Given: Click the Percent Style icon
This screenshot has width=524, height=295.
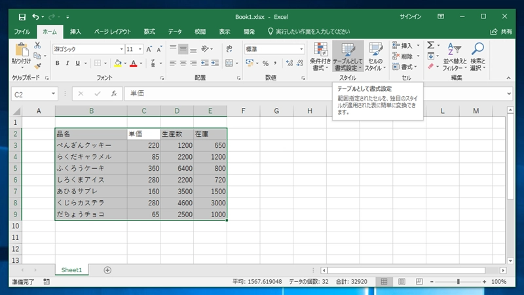Looking at the screenshot, I should point(265,63).
